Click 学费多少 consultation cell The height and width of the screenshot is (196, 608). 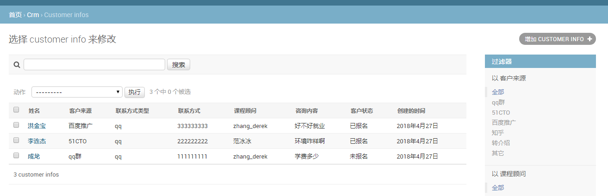(x=307, y=156)
